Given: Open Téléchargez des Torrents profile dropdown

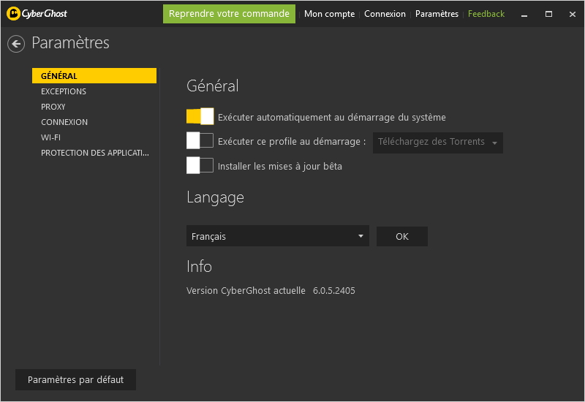Looking at the screenshot, I should (x=437, y=143).
